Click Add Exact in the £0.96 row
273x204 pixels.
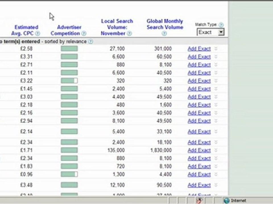click(x=199, y=174)
